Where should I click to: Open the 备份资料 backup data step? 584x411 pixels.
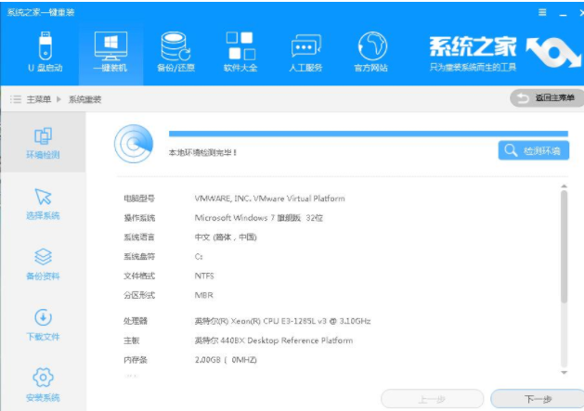click(43, 263)
